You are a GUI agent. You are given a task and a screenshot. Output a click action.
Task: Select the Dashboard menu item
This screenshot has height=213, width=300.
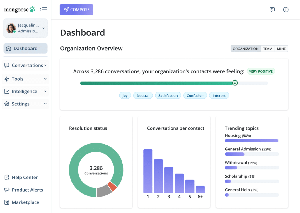25,48
